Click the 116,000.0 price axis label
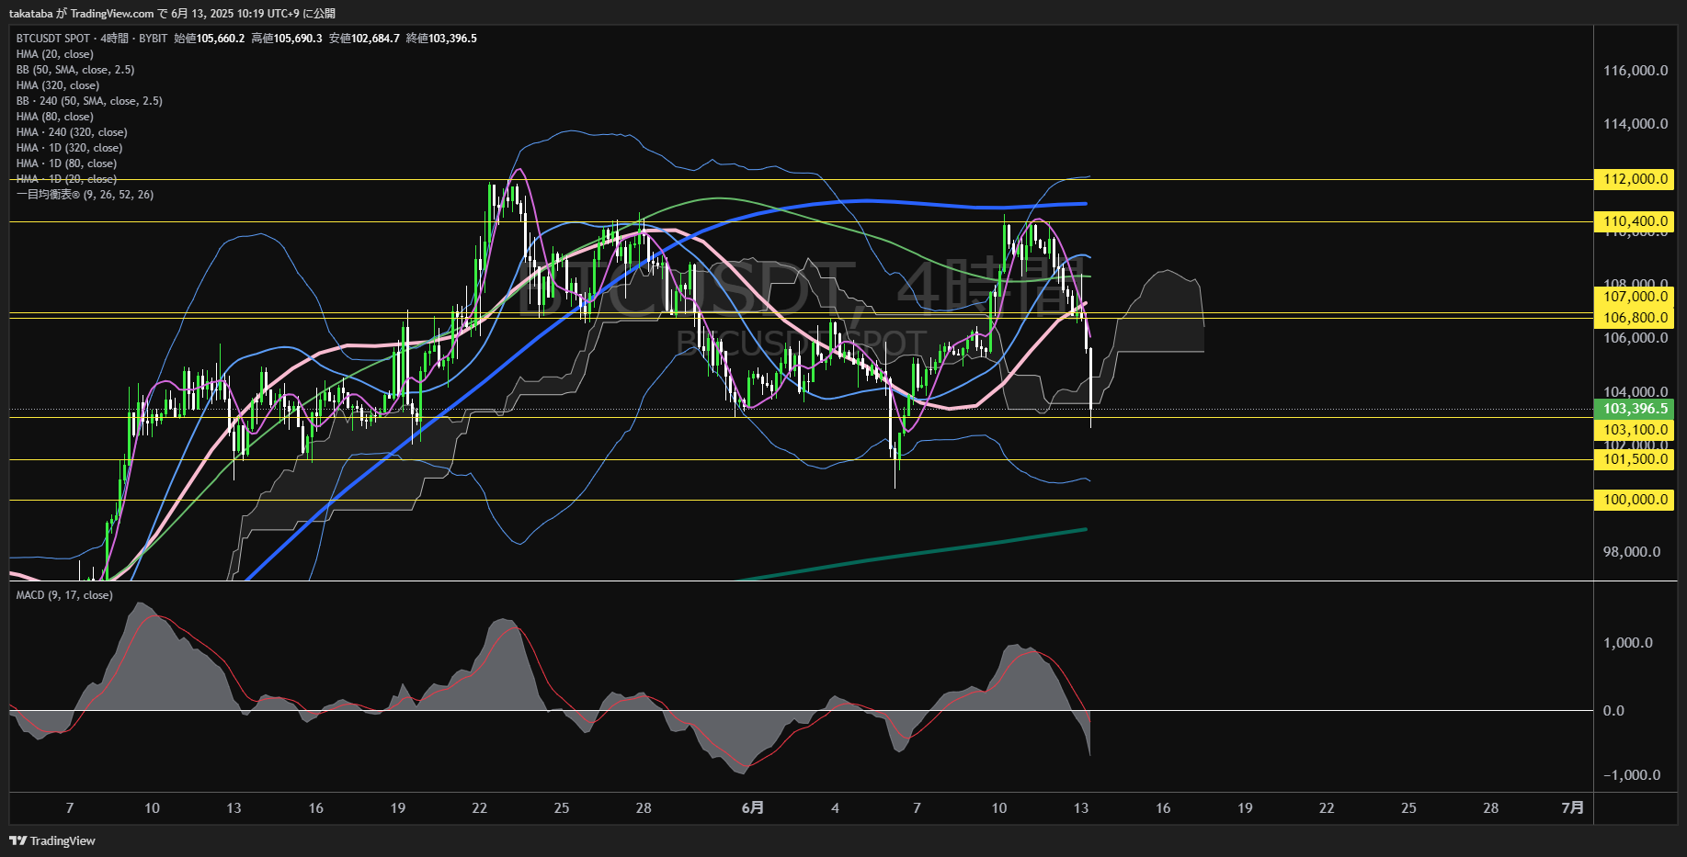 1636,71
